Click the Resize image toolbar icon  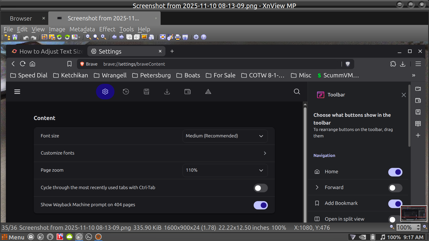[52, 37]
